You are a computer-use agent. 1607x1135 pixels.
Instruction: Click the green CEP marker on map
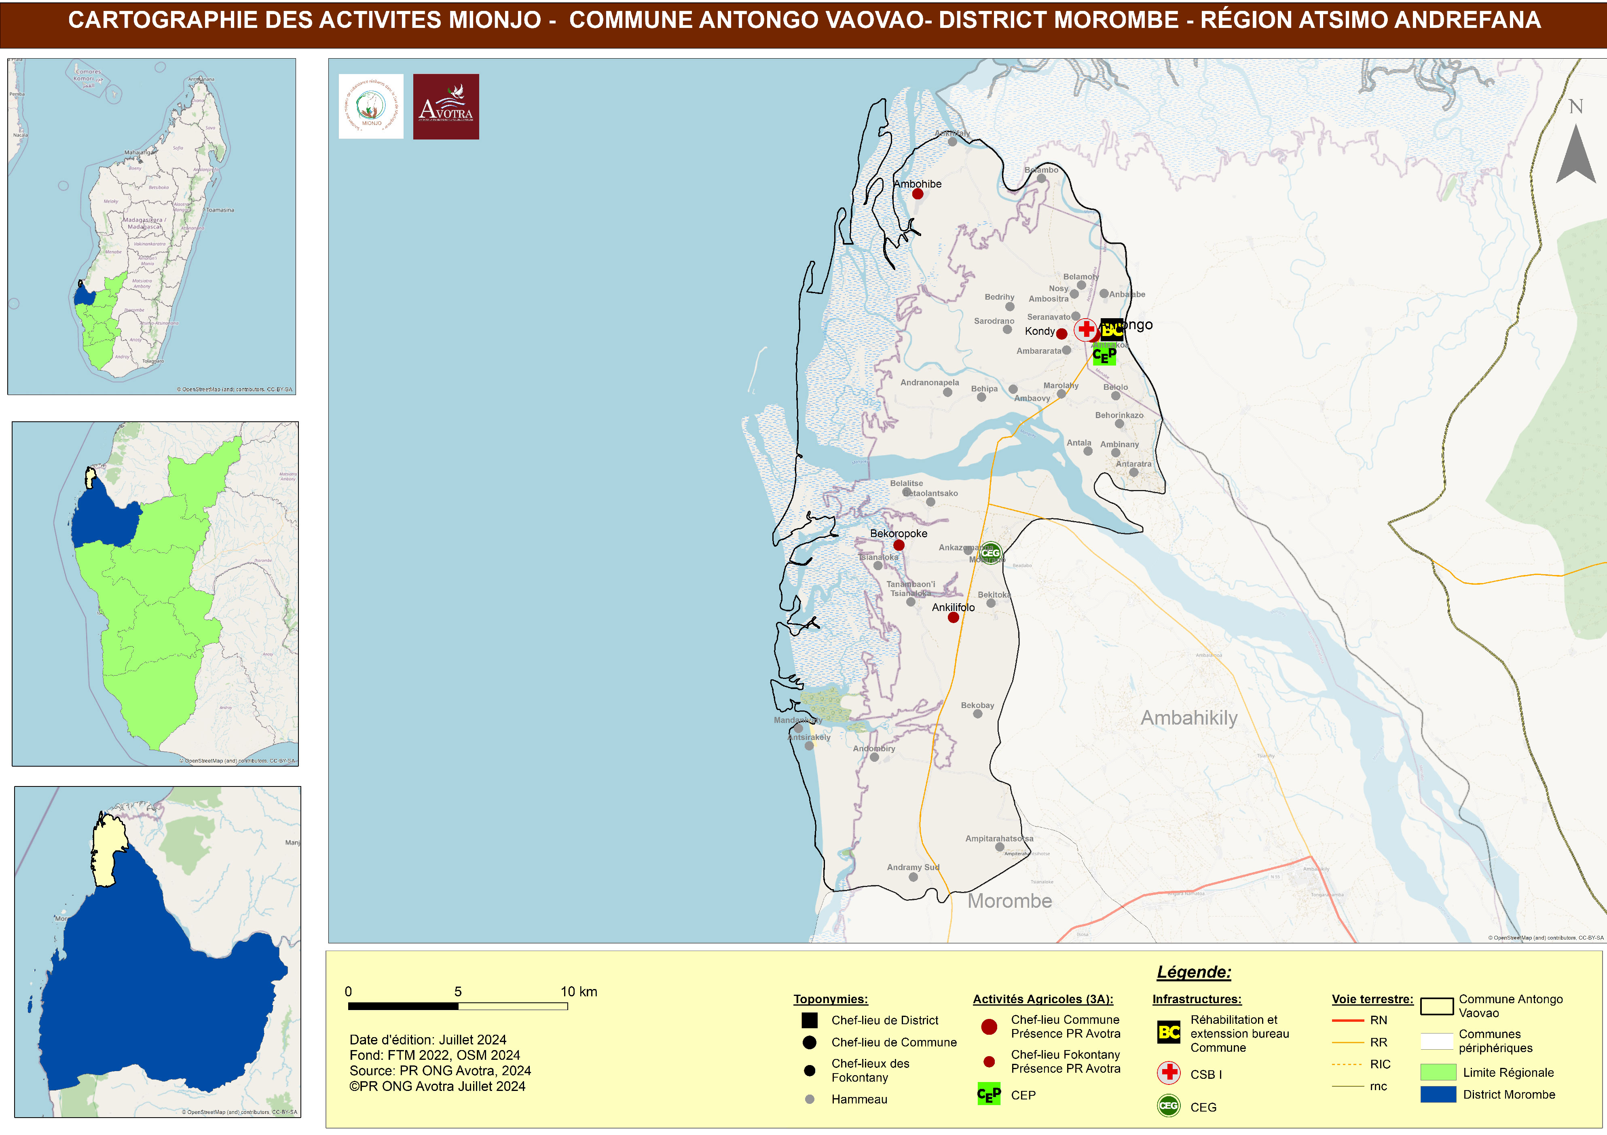tap(1104, 355)
